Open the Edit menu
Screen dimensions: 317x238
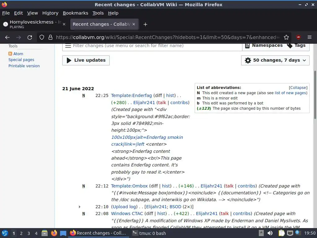[18, 13]
